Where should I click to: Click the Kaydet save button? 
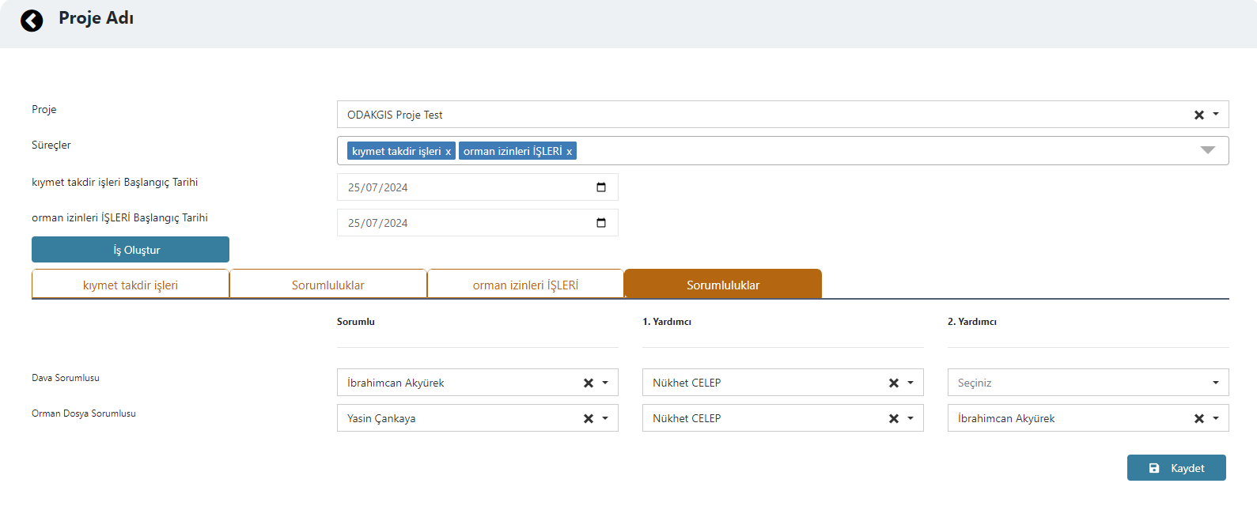pyautogui.click(x=1176, y=468)
